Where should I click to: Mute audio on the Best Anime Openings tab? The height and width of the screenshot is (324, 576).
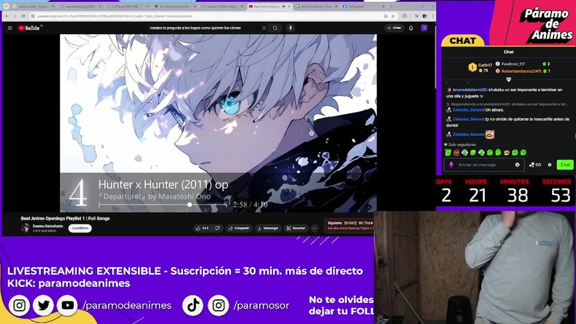pyautogui.click(x=283, y=7)
